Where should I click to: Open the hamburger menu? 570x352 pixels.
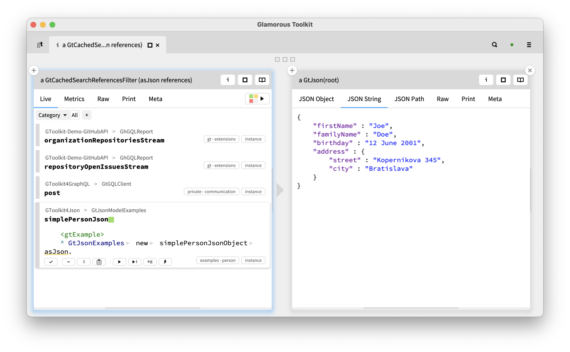point(529,45)
